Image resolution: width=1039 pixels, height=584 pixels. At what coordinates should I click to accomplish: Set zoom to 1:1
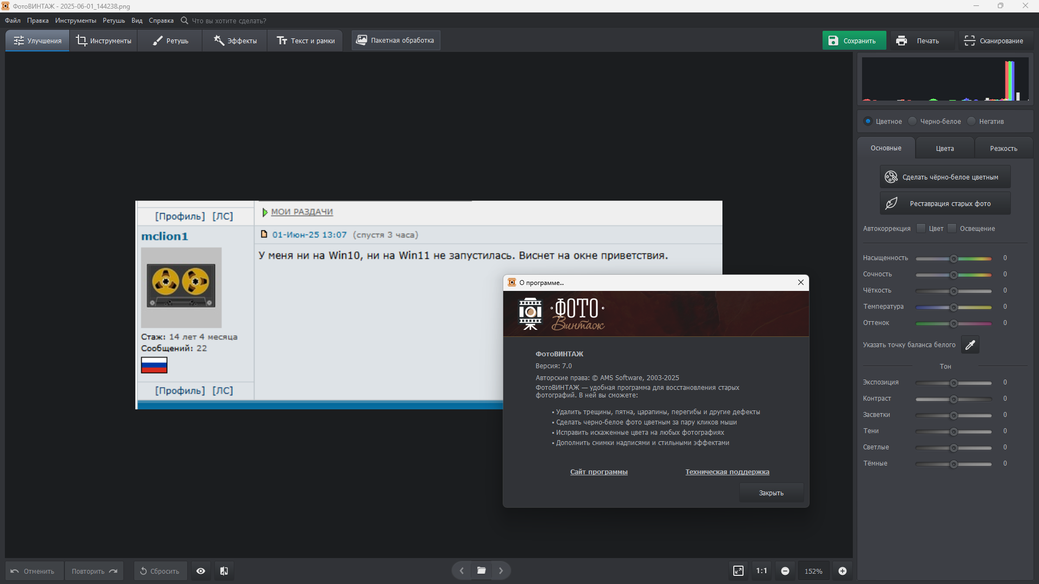[x=761, y=571]
